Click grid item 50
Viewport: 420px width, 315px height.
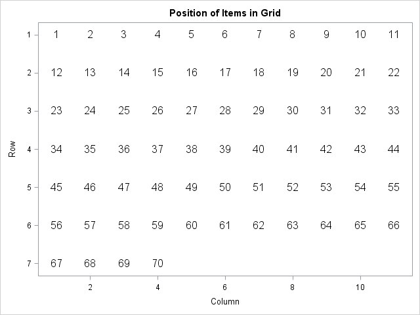(225, 187)
